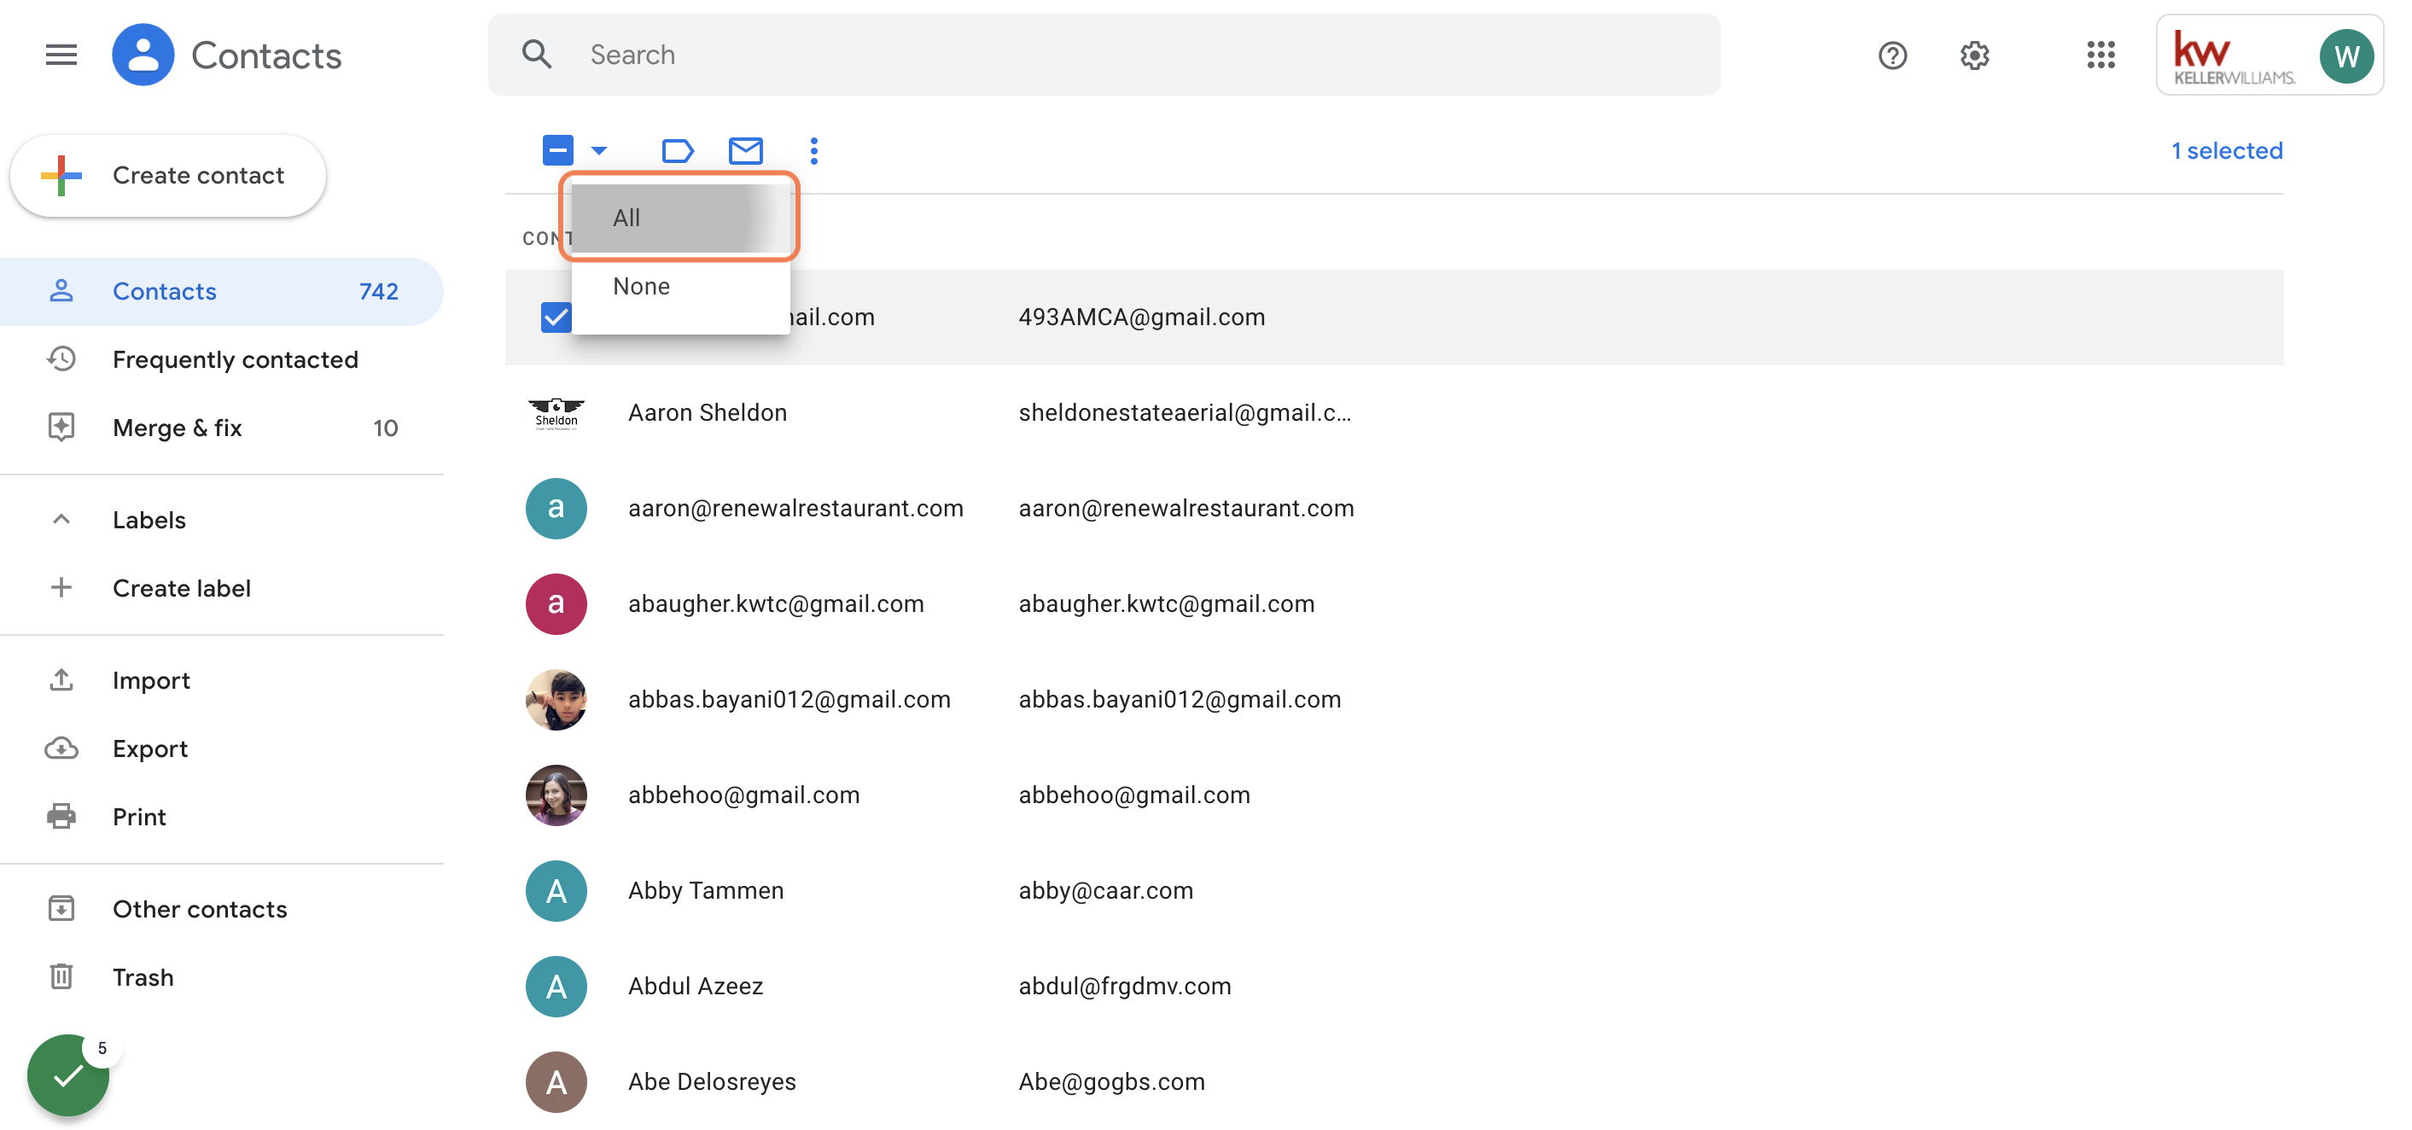This screenshot has height=1130, width=2412.
Task: Click the search magnifier icon
Action: pyautogui.click(x=537, y=55)
